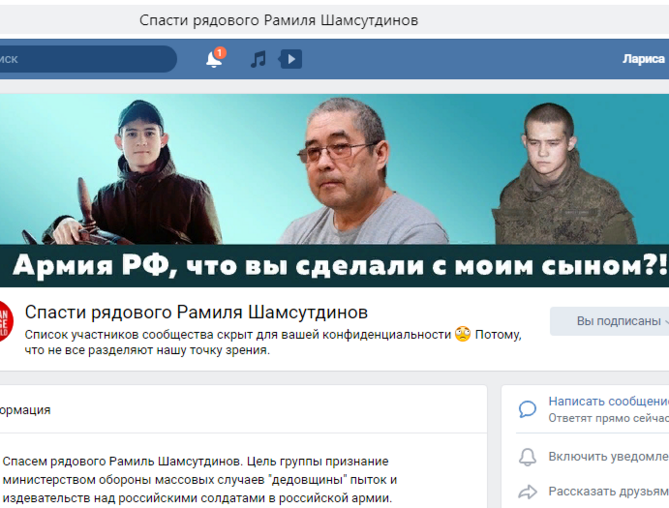The height and width of the screenshot is (508, 669).
Task: Click the bell icon beside Включить уведомления
Action: click(x=527, y=457)
